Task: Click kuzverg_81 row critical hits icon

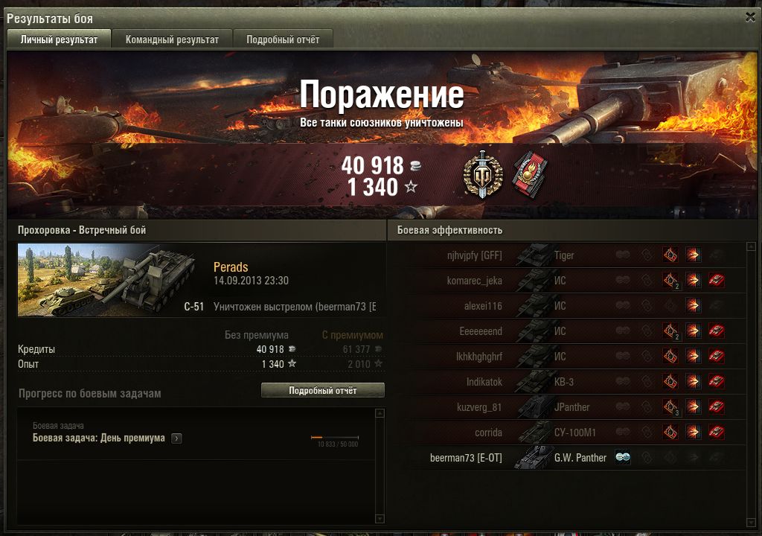Action: tap(671, 406)
